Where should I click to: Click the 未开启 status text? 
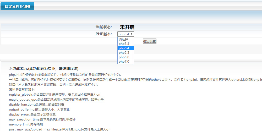[127, 27]
